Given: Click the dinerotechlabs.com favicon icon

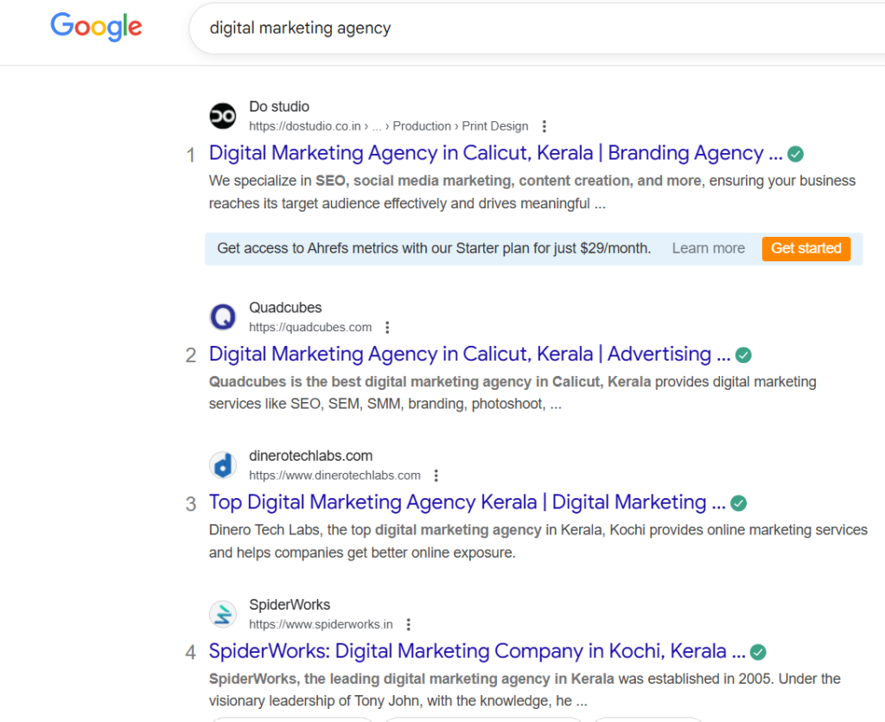Looking at the screenshot, I should click(223, 465).
